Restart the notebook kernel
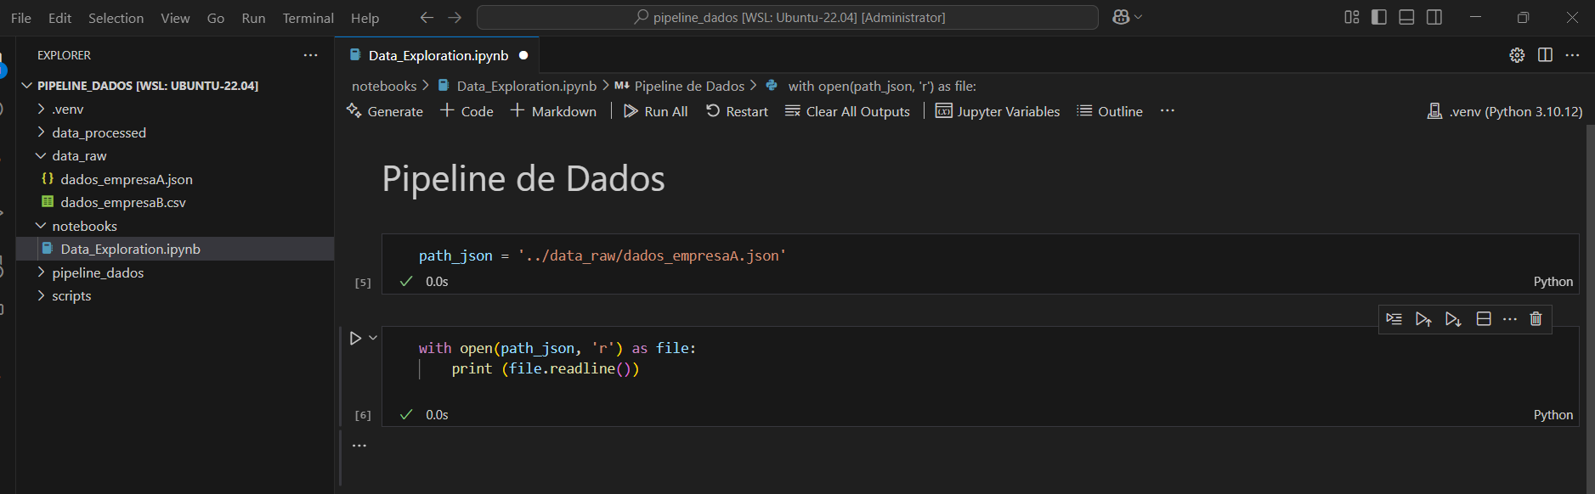 pyautogui.click(x=737, y=111)
